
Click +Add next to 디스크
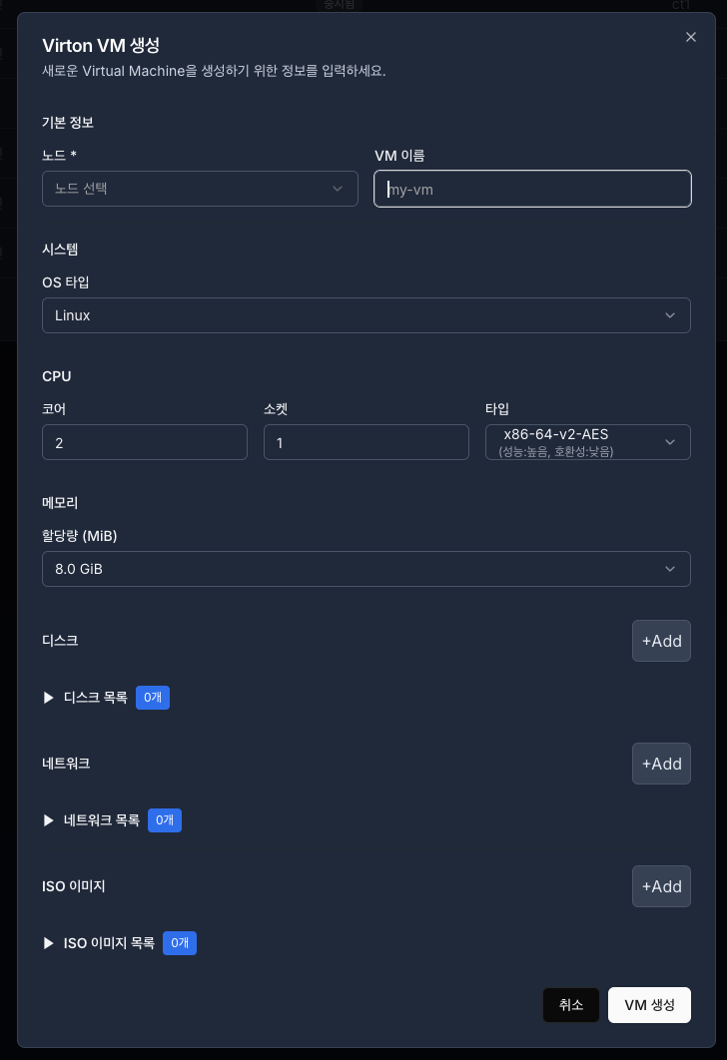click(x=661, y=641)
